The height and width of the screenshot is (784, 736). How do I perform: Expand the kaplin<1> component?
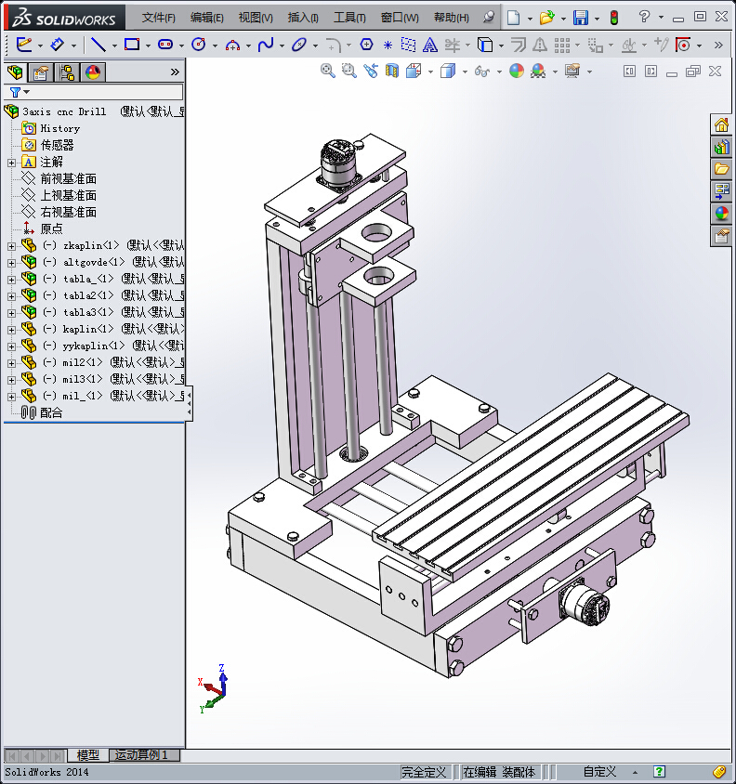[11, 330]
